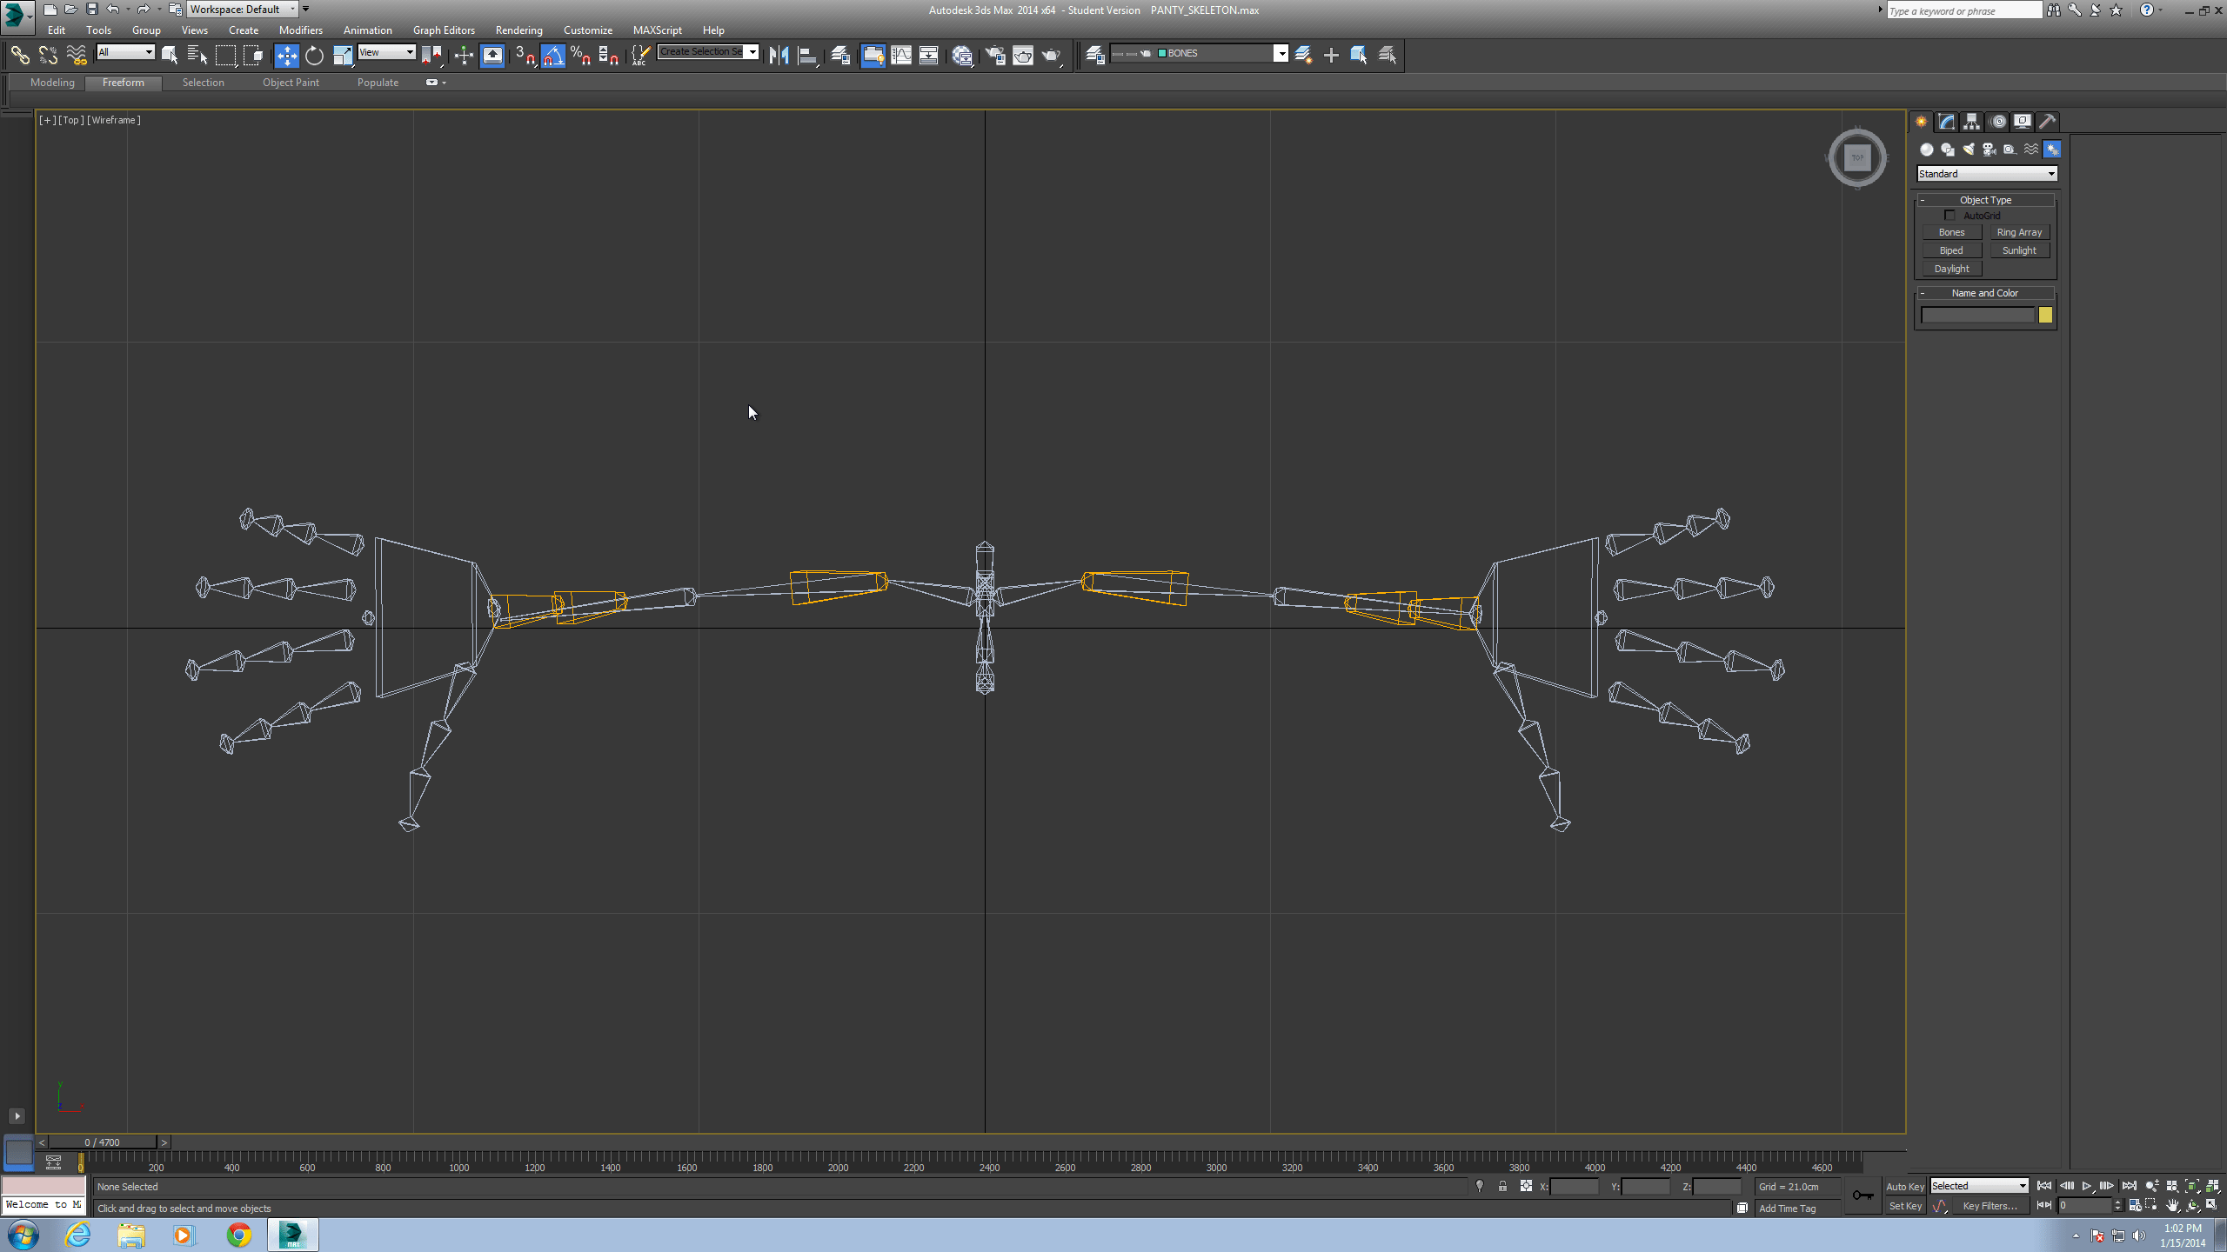2227x1252 pixels.
Task: Select the Rotate tool
Action: point(314,56)
